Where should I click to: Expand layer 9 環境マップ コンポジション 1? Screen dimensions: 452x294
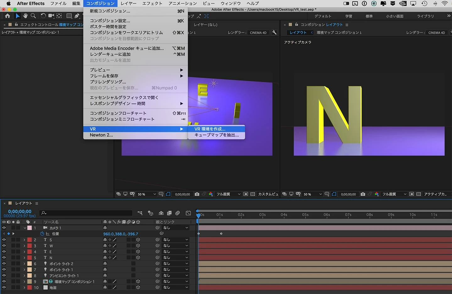pyautogui.click(x=25, y=281)
